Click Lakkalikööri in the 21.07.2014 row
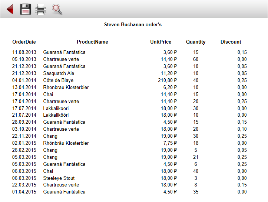The height and width of the screenshot is (202, 268). [56, 115]
